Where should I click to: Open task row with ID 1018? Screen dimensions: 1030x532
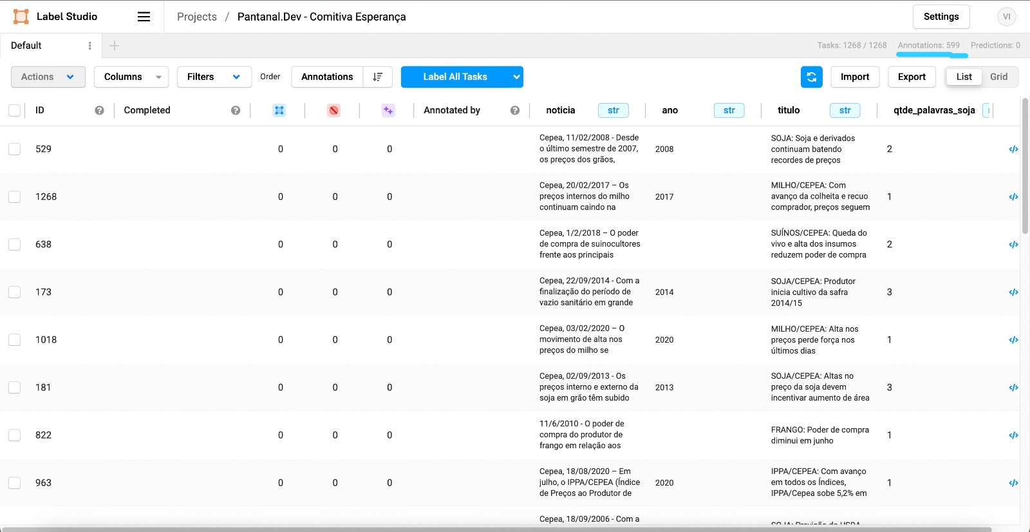510,339
